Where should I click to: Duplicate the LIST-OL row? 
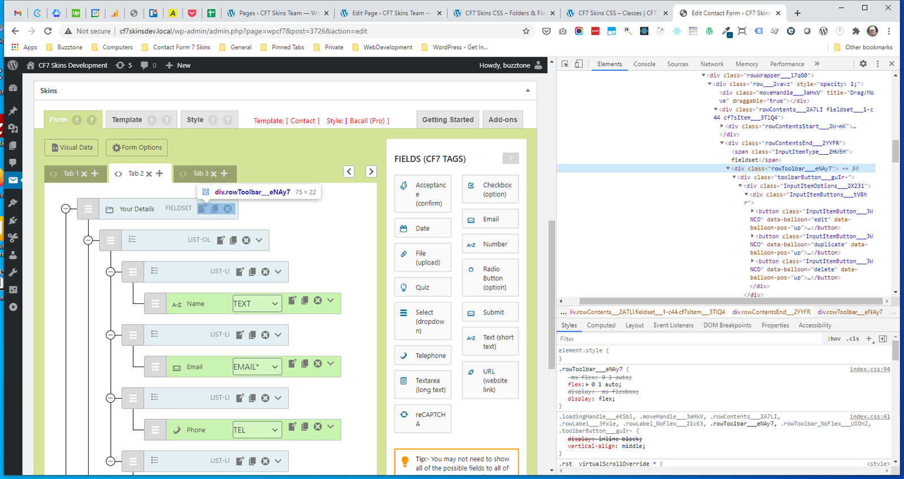pyautogui.click(x=233, y=240)
